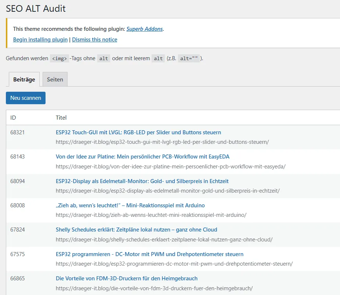Click the SEO ALT Audit page heading
Screen dimensions: 340x295
point(36,9)
